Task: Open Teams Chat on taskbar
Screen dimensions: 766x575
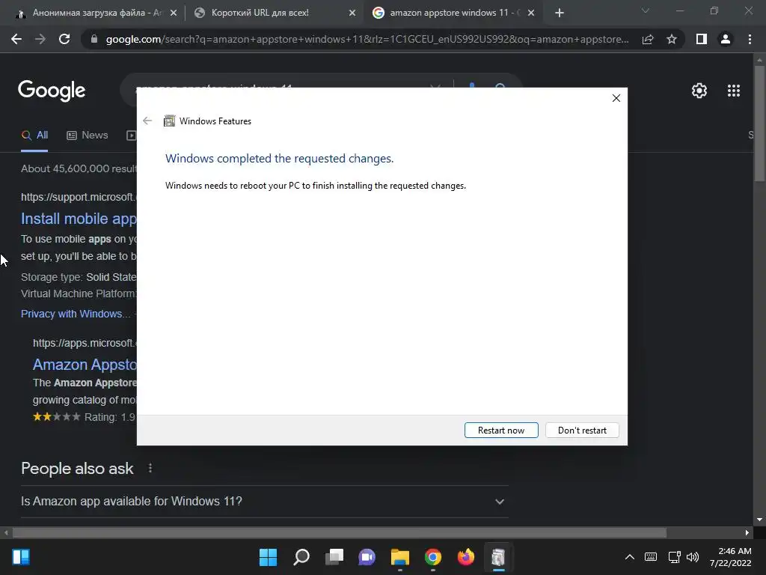Action: [367, 557]
